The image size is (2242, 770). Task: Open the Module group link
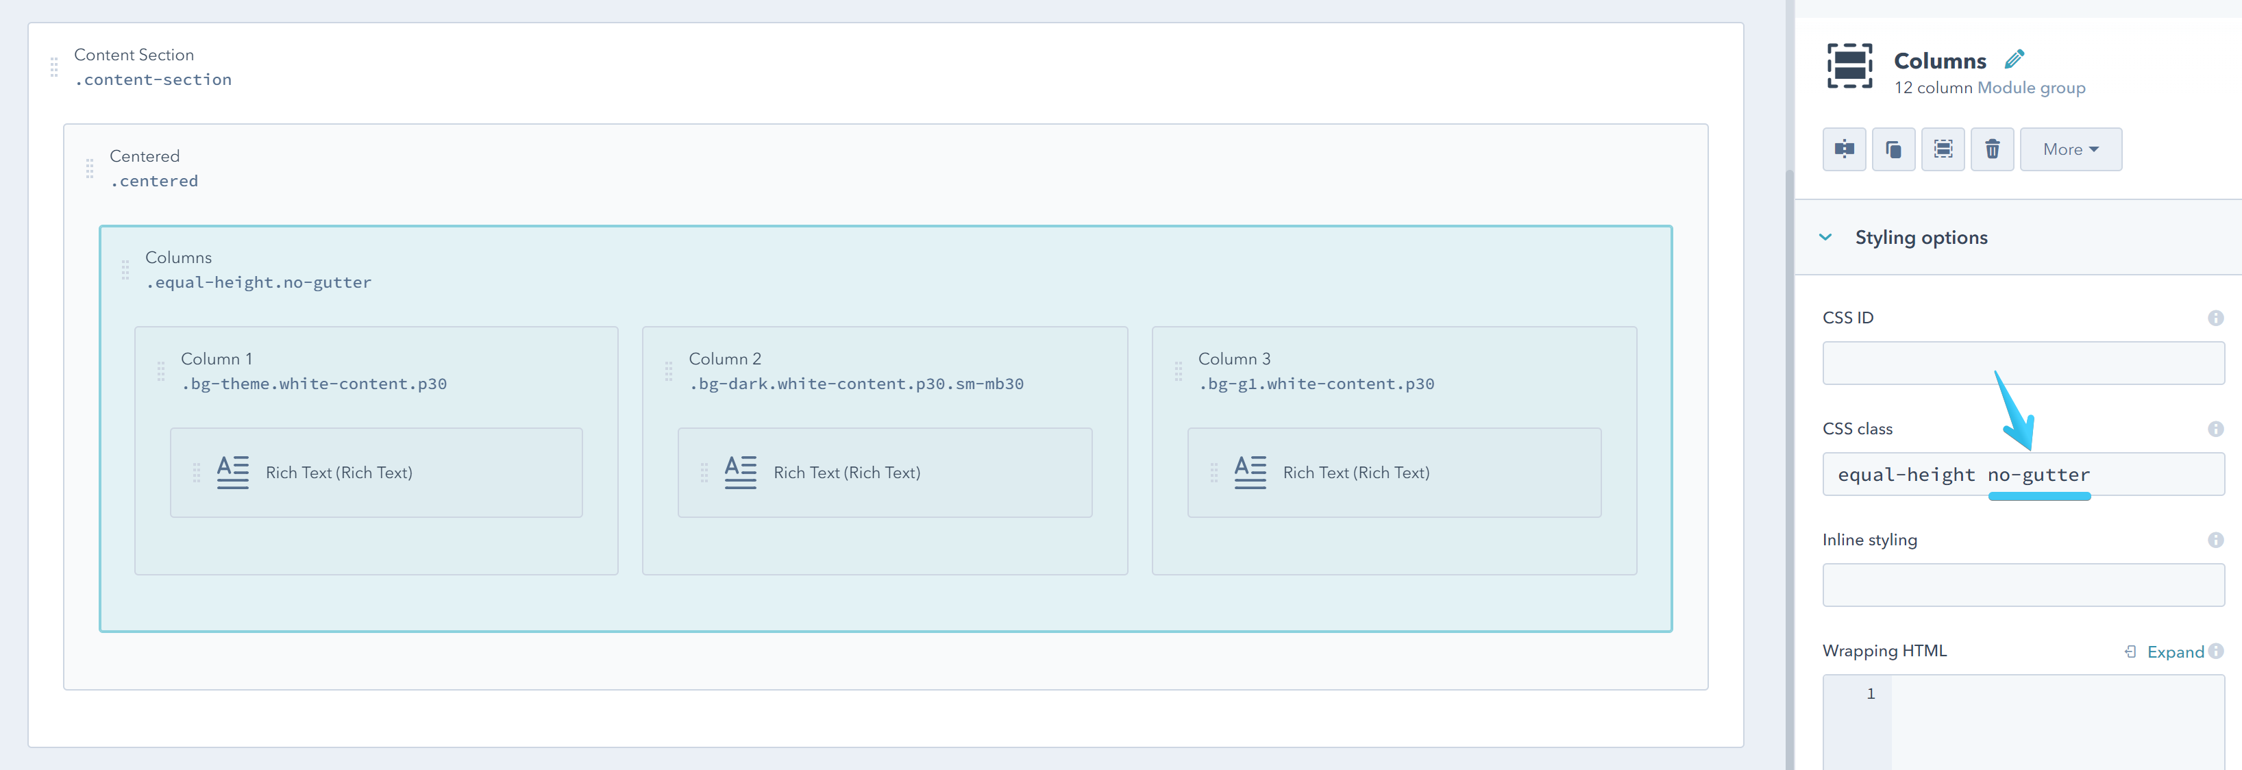point(2033,87)
